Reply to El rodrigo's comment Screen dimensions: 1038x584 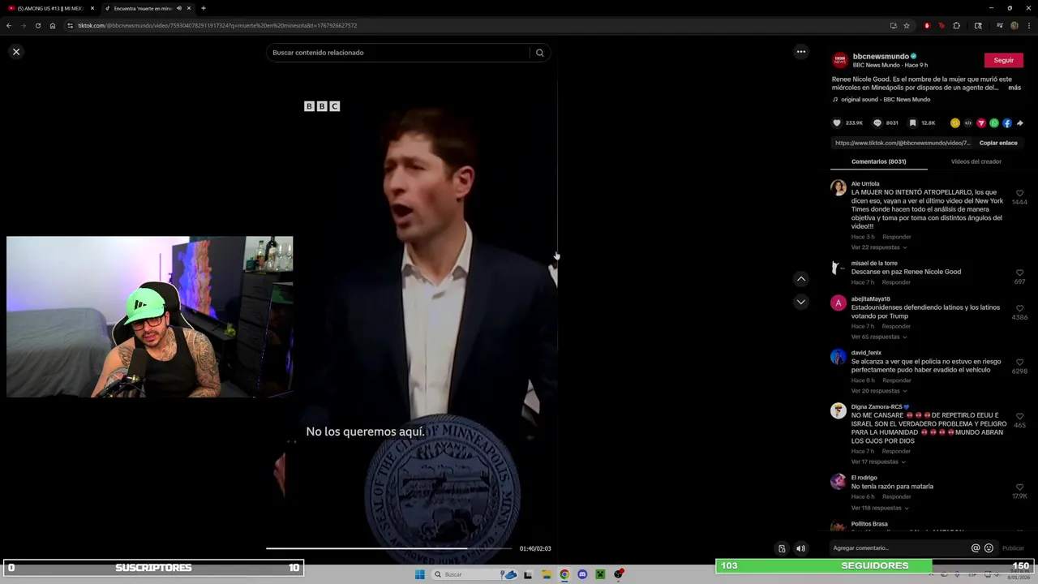(896, 496)
